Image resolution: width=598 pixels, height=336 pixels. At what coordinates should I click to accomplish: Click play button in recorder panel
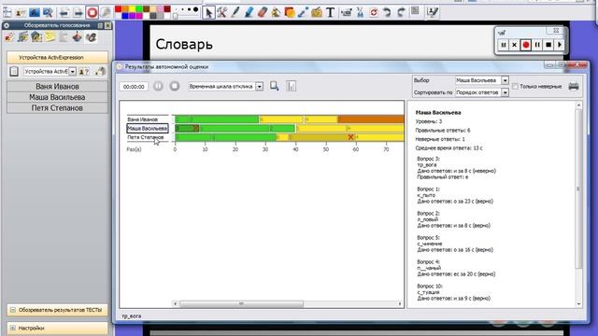(560, 45)
